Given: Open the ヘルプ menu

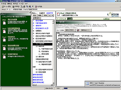Looking at the screenshot, I should tap(26, 4).
